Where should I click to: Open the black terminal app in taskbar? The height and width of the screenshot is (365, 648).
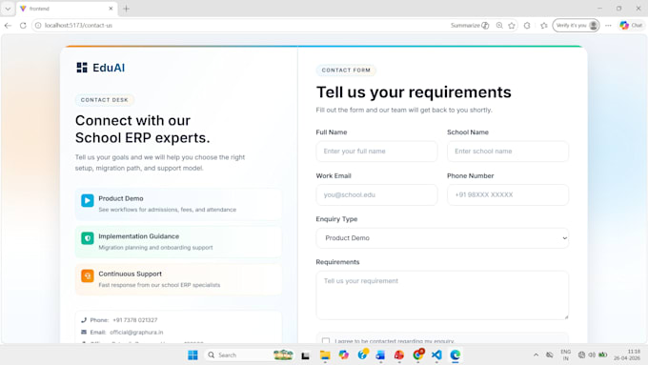click(x=305, y=355)
